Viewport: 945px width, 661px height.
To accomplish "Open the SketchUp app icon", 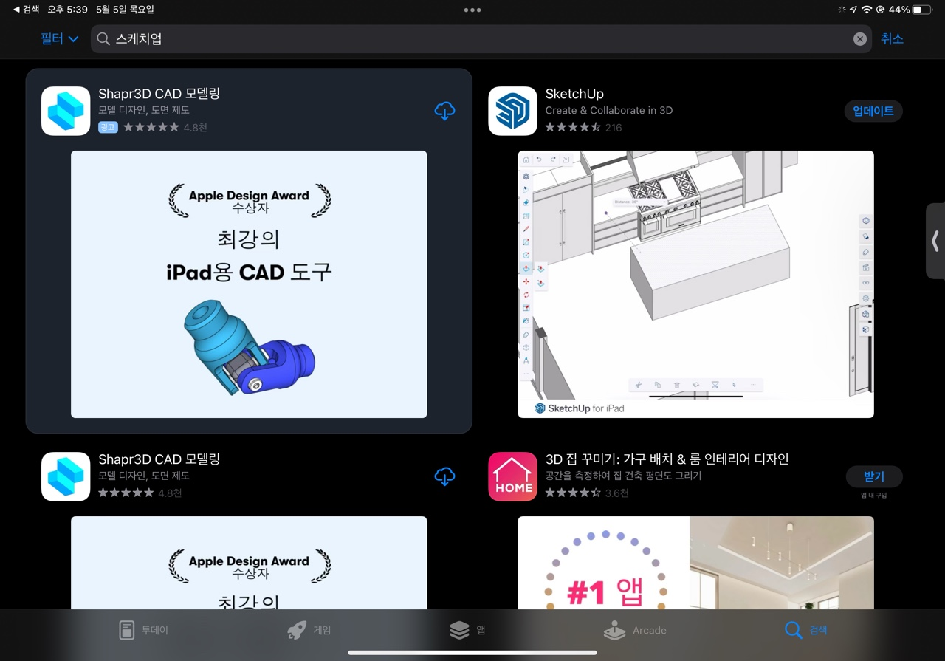I will 512,111.
